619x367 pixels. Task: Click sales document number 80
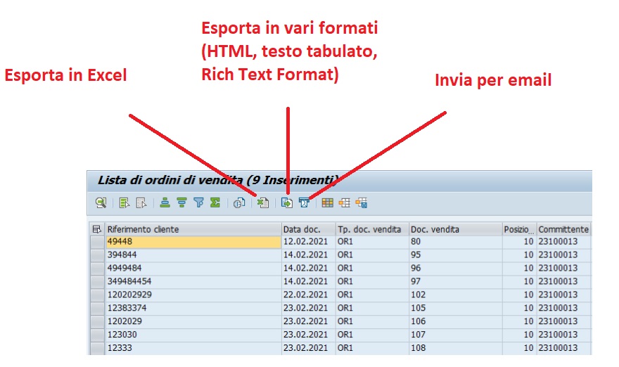point(455,242)
